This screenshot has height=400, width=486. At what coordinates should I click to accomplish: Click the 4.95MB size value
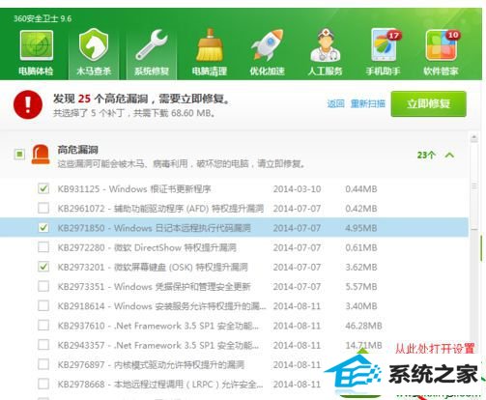[x=361, y=228]
